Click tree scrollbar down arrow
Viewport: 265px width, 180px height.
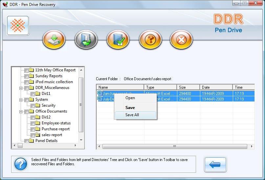click(x=81, y=140)
